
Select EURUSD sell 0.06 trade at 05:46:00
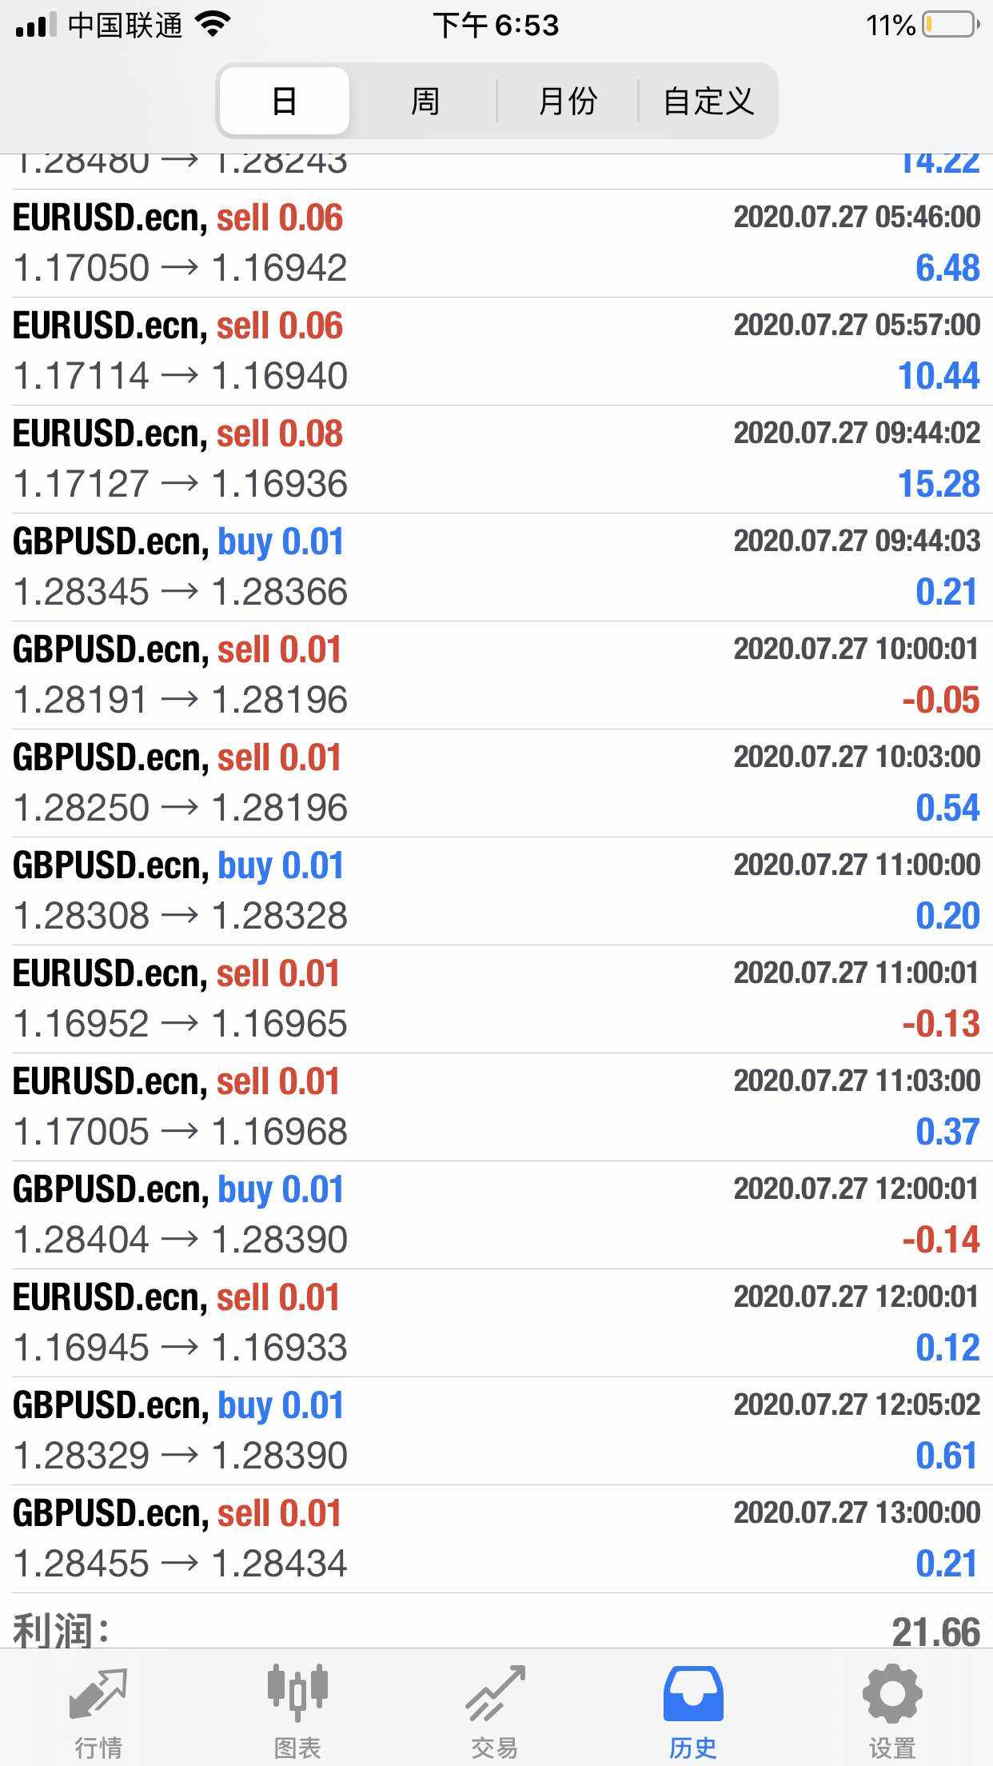(496, 243)
